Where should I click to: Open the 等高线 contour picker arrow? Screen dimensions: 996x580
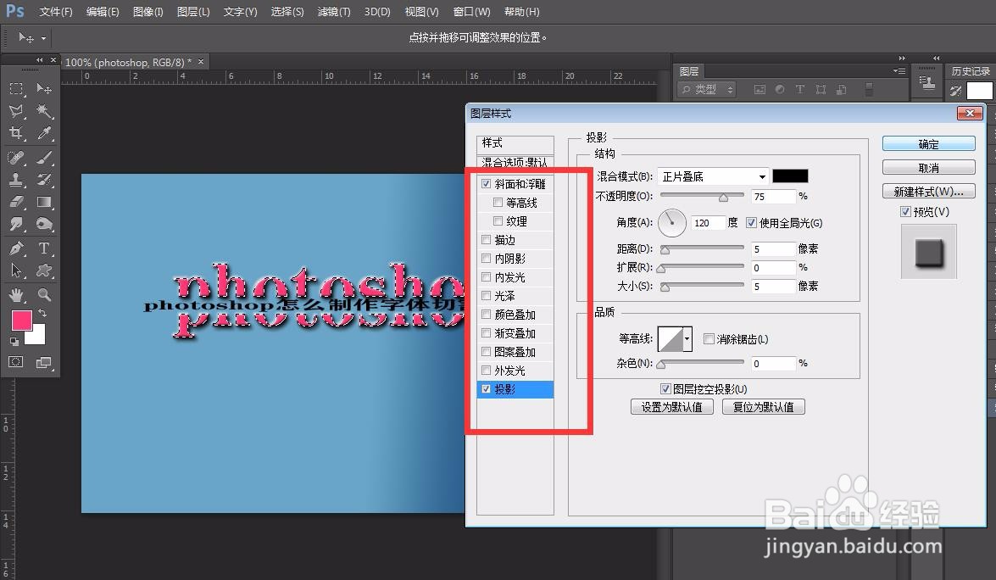tap(687, 339)
